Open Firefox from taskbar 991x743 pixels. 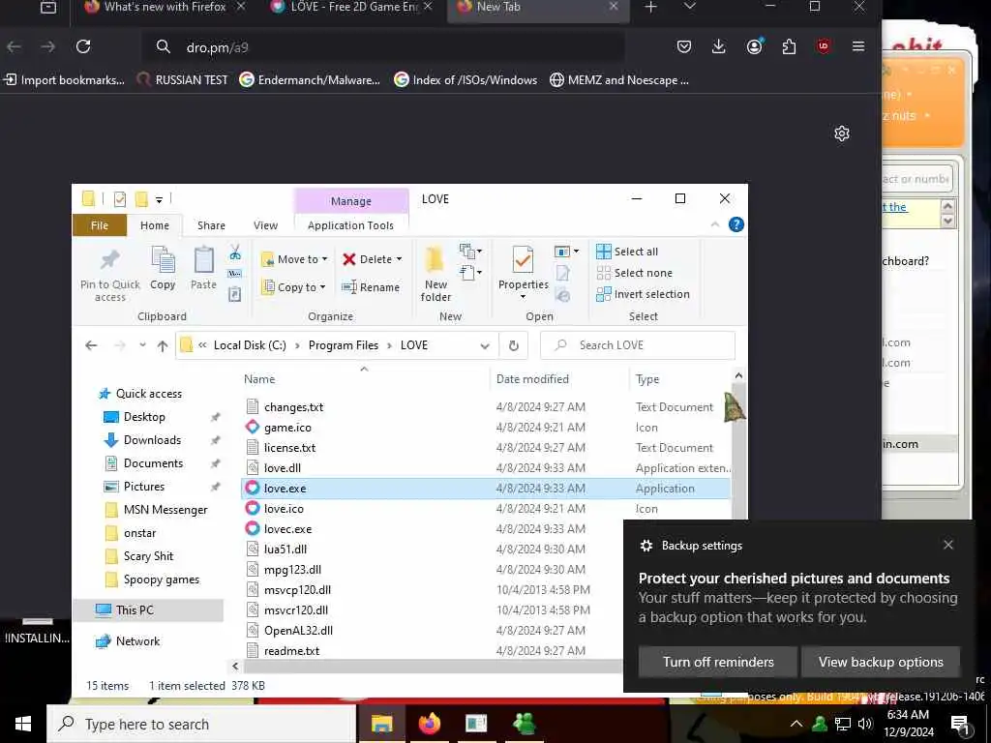pyautogui.click(x=429, y=724)
